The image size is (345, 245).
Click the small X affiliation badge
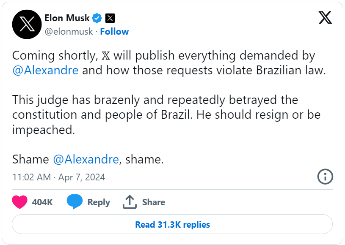coord(110,18)
